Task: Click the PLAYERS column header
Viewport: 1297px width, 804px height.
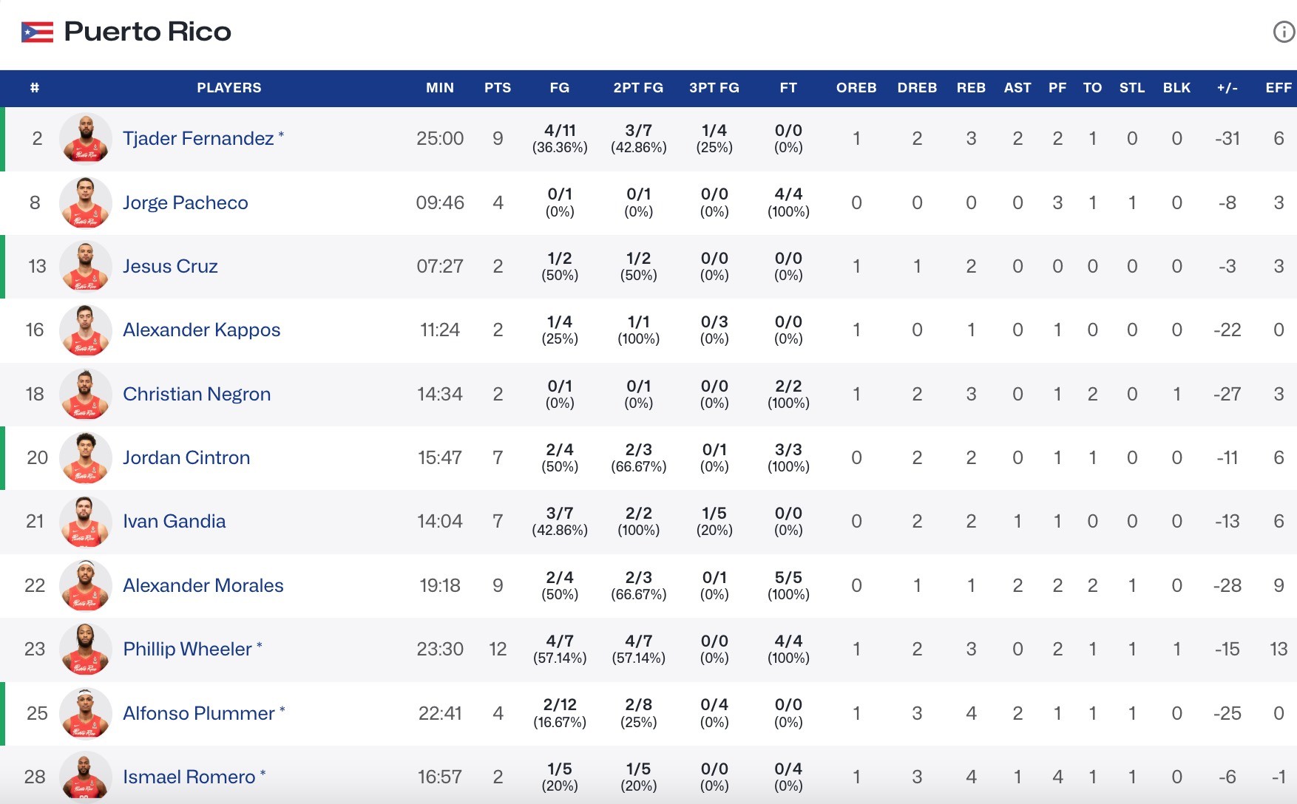Action: [x=229, y=88]
